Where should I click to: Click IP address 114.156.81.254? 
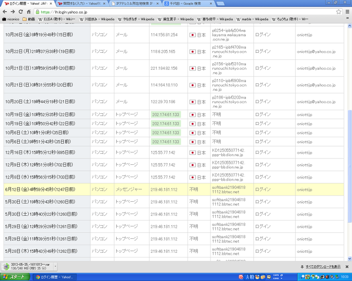(x=164, y=35)
